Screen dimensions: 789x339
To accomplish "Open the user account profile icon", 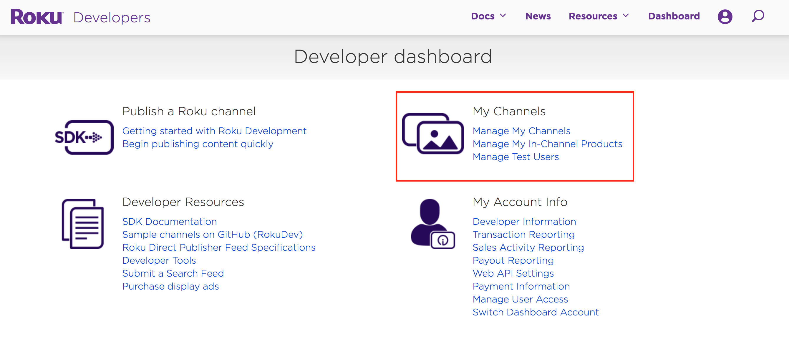I will 725,16.
